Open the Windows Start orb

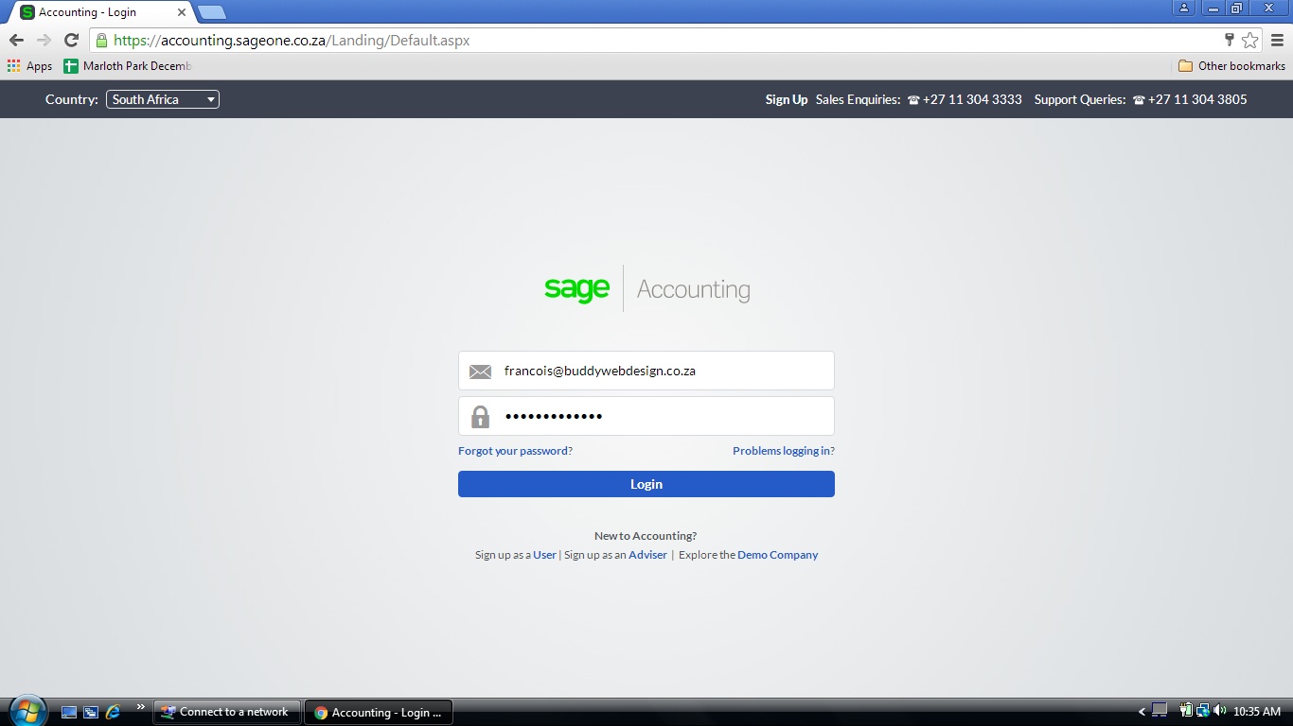pos(27,711)
